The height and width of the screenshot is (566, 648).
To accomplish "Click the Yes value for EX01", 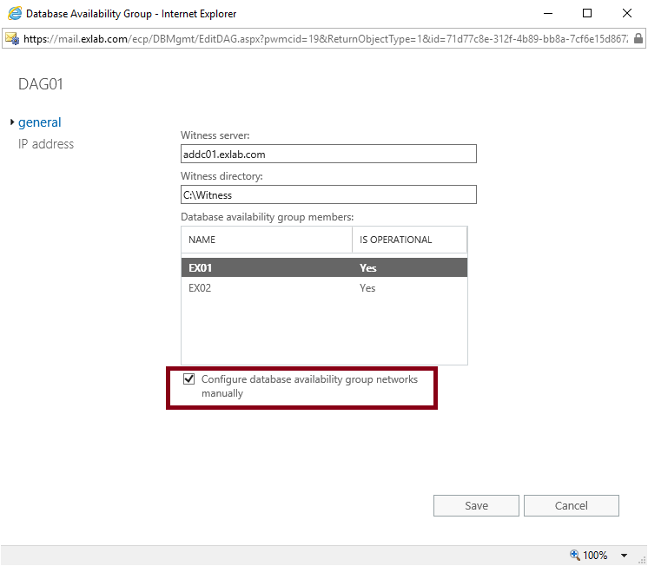I will click(x=367, y=267).
